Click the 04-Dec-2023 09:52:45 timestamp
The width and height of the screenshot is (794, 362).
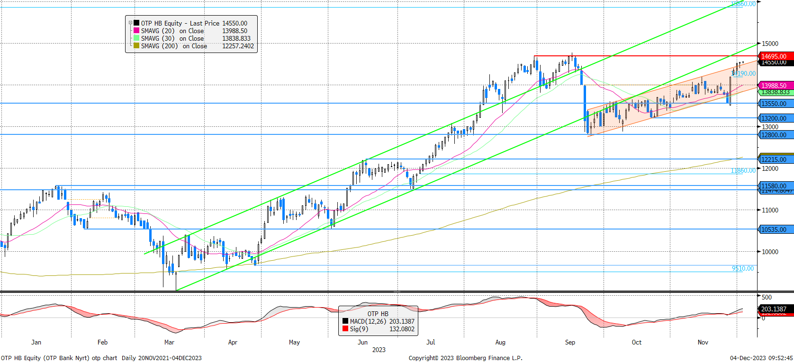[761, 358]
